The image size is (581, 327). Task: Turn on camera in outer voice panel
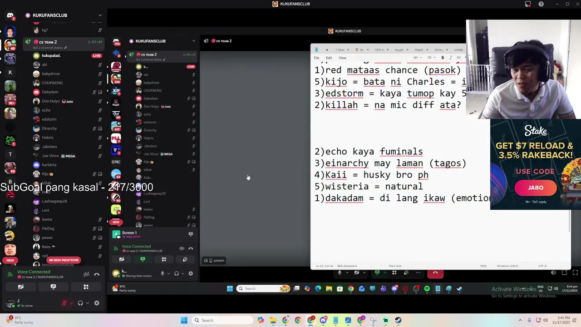click(x=21, y=287)
